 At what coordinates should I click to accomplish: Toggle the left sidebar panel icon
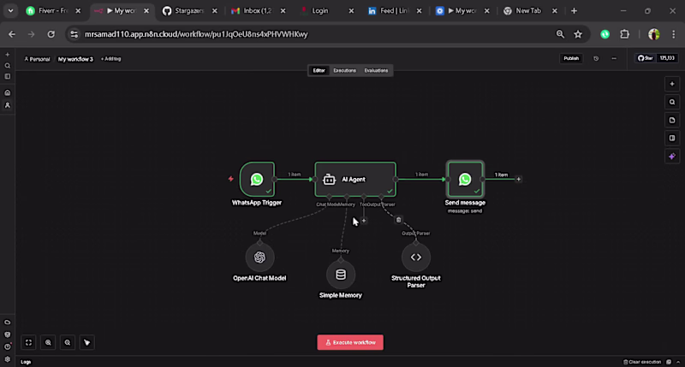[x=8, y=76]
